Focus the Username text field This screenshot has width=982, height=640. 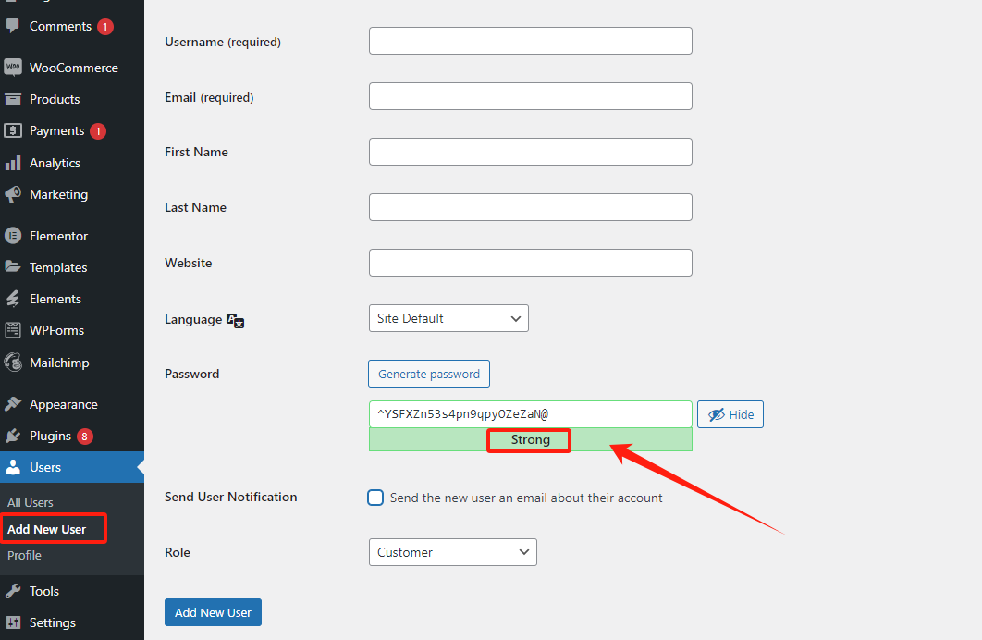(x=531, y=41)
